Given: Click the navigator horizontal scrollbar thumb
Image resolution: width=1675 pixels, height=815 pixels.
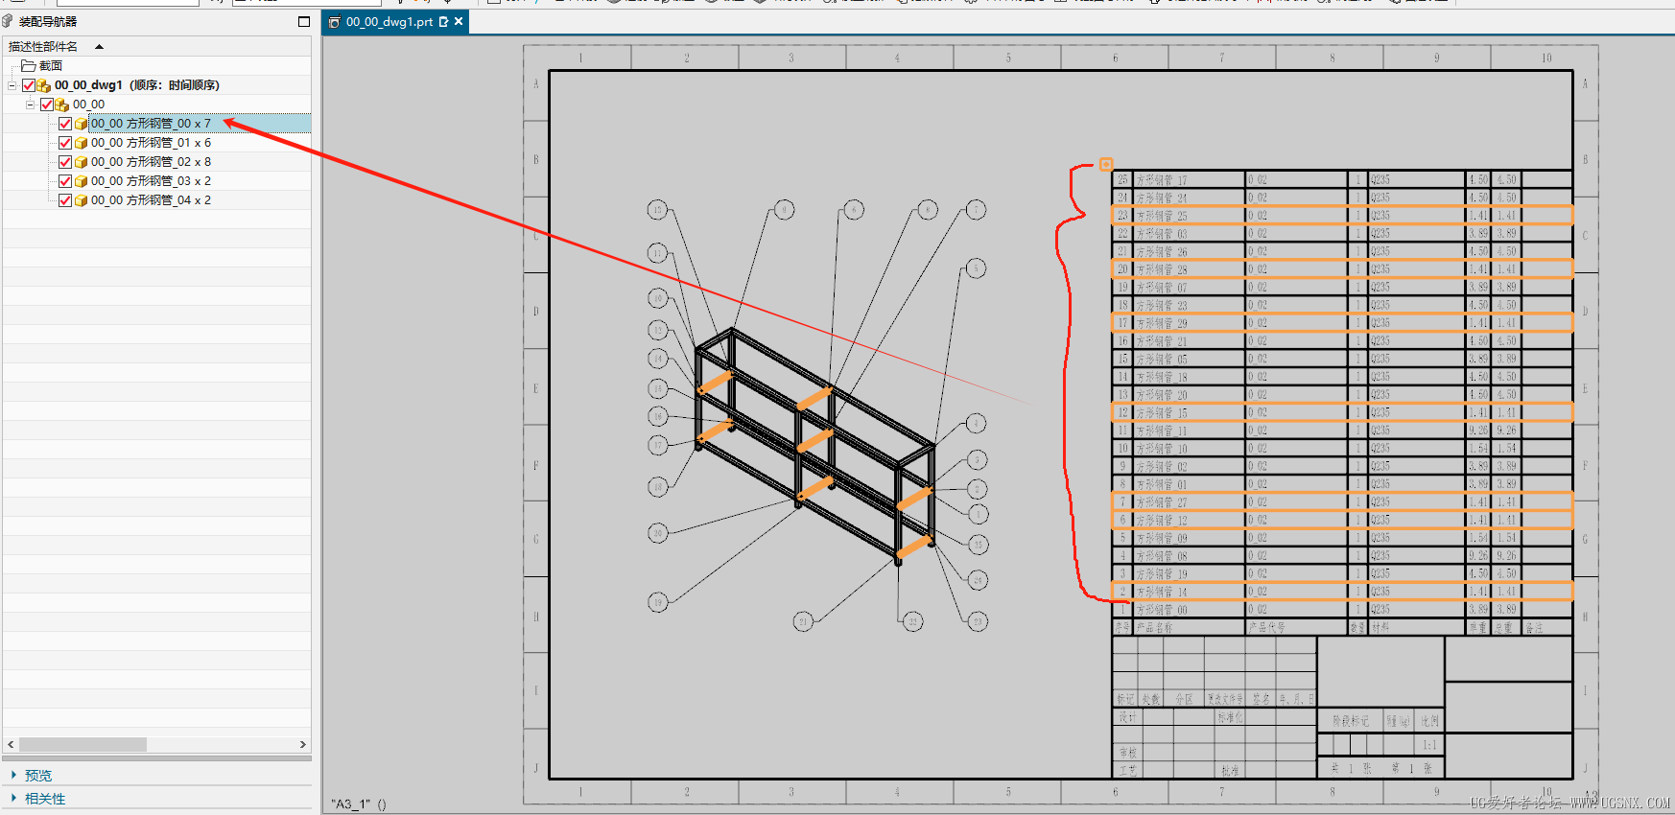Looking at the screenshot, I should [83, 744].
